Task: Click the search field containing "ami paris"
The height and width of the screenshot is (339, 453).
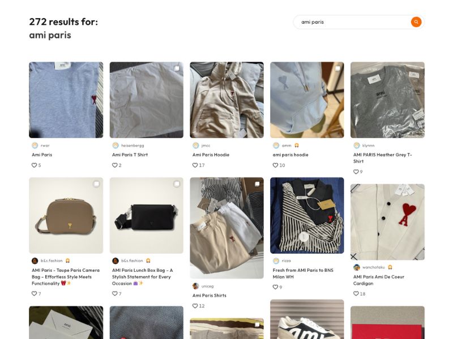Action: point(351,22)
